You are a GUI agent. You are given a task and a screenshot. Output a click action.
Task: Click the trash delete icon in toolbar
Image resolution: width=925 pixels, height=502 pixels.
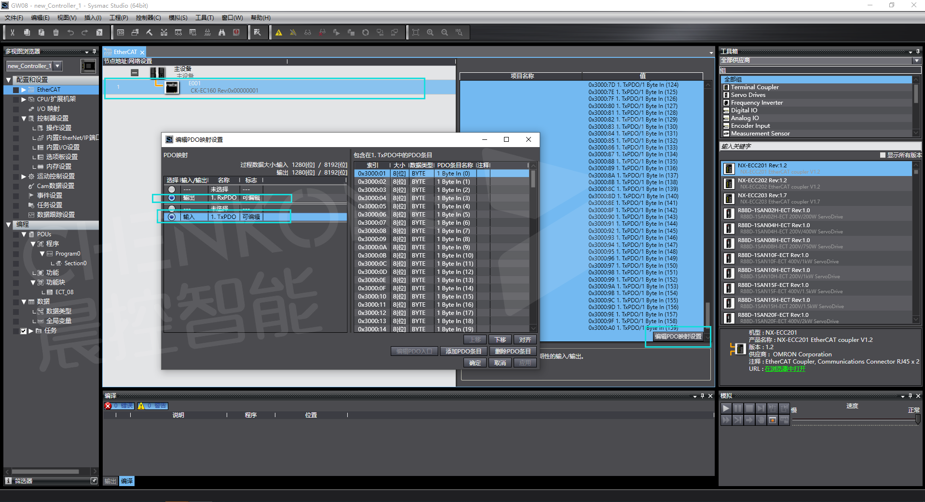click(56, 33)
